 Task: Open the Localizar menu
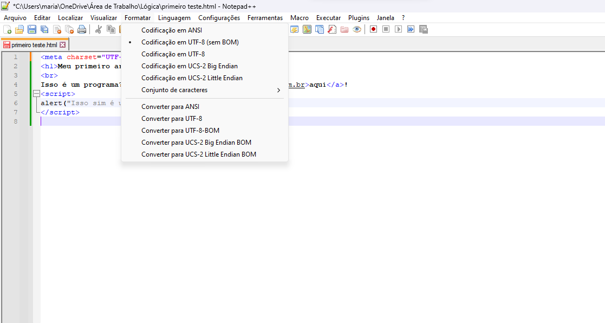(x=70, y=18)
